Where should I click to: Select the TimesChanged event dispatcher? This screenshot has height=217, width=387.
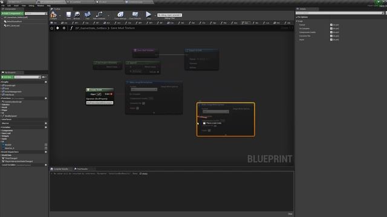(11, 158)
